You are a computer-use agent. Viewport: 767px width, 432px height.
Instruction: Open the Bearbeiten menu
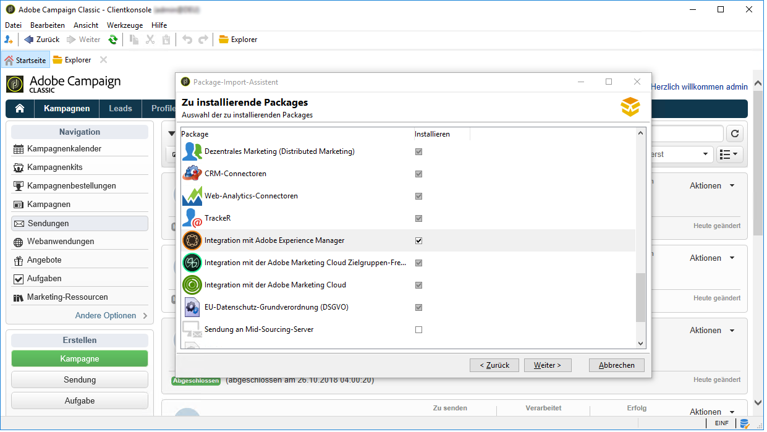[x=48, y=25]
